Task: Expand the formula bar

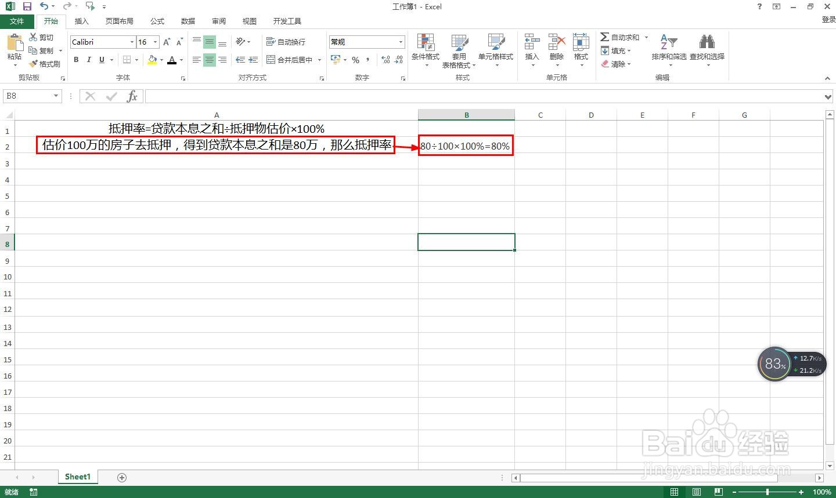Action: click(x=828, y=96)
